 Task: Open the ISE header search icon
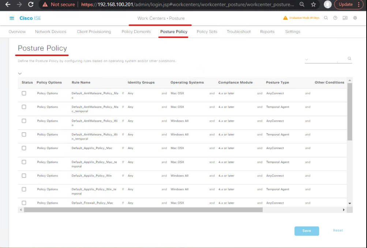[x=326, y=18]
